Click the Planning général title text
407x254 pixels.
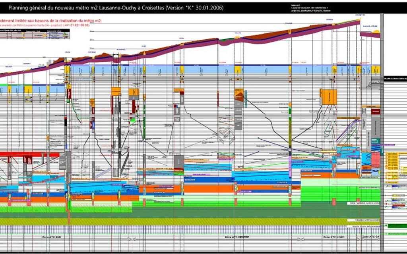click(116, 8)
